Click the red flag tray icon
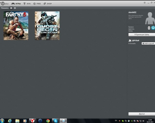The image size is (155, 123). [138, 121]
